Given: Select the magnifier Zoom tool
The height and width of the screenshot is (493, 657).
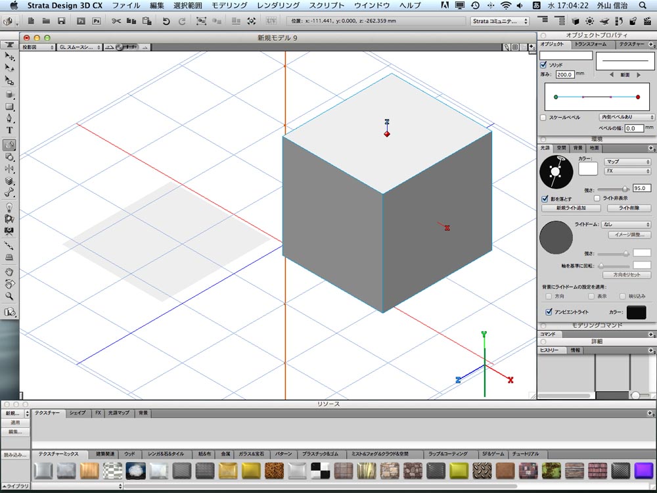Looking at the screenshot, I should coord(9,296).
